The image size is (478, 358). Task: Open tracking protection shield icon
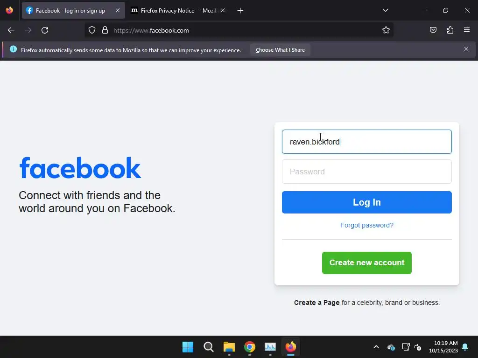(92, 30)
